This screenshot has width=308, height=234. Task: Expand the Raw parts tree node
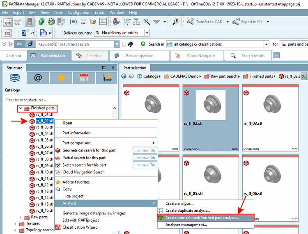point(21,217)
